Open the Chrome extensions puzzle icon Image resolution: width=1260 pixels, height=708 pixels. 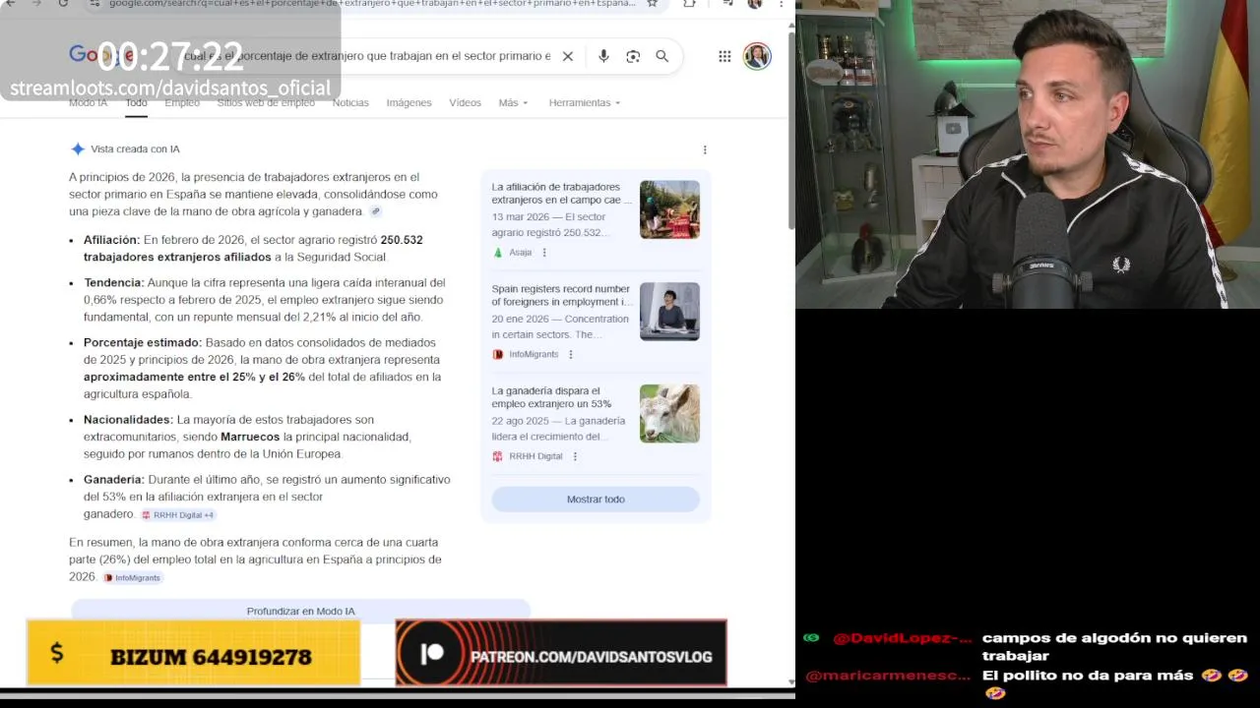click(689, 4)
